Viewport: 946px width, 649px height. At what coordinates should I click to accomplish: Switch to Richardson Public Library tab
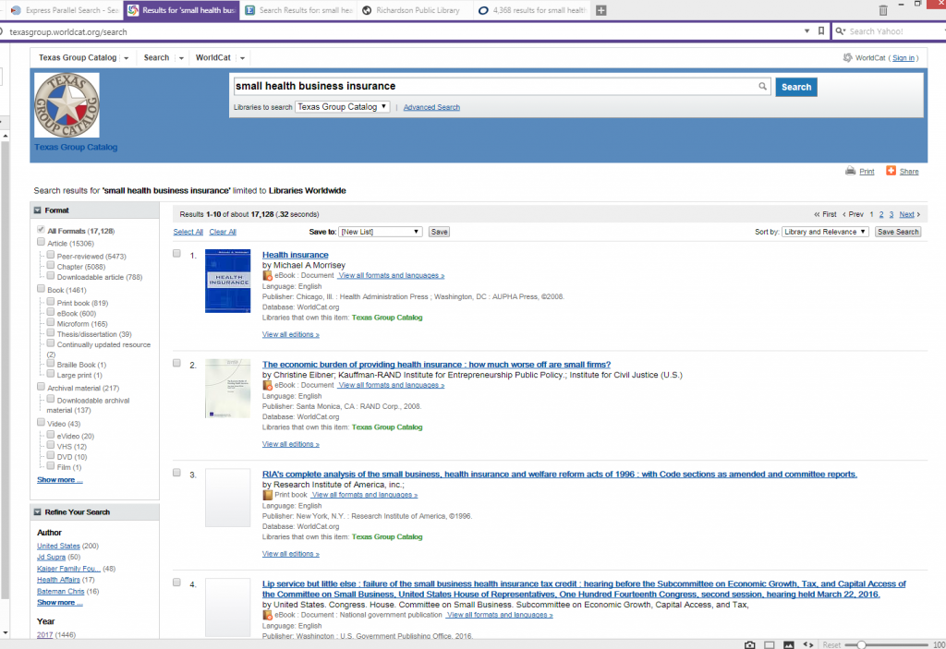pyautogui.click(x=412, y=10)
